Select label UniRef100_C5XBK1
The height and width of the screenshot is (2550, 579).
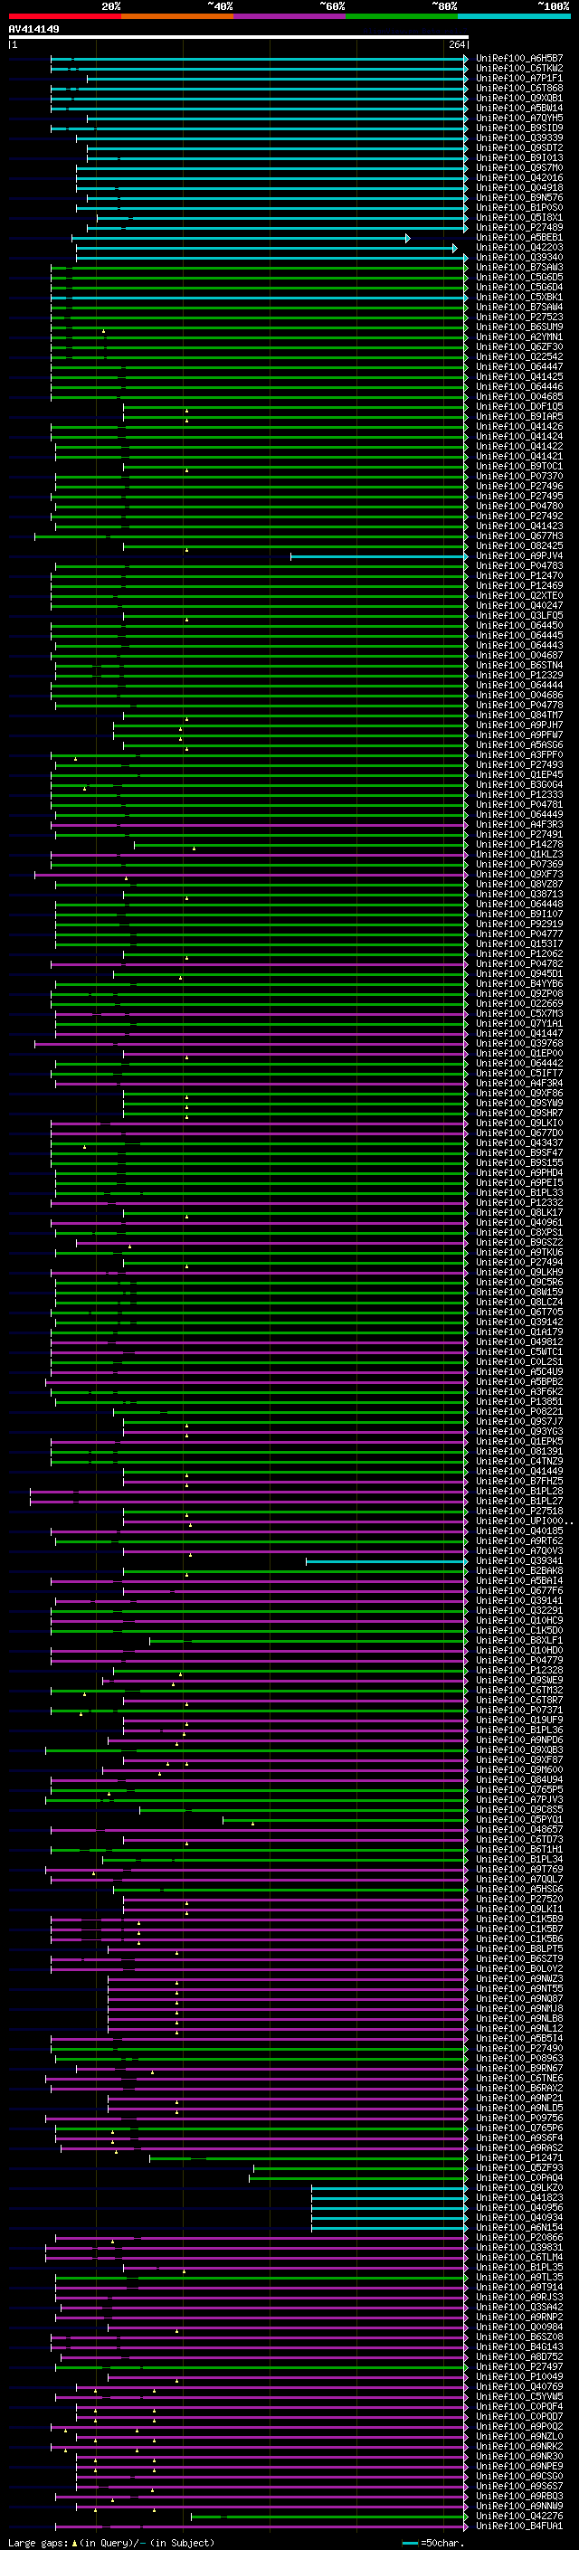point(519,297)
